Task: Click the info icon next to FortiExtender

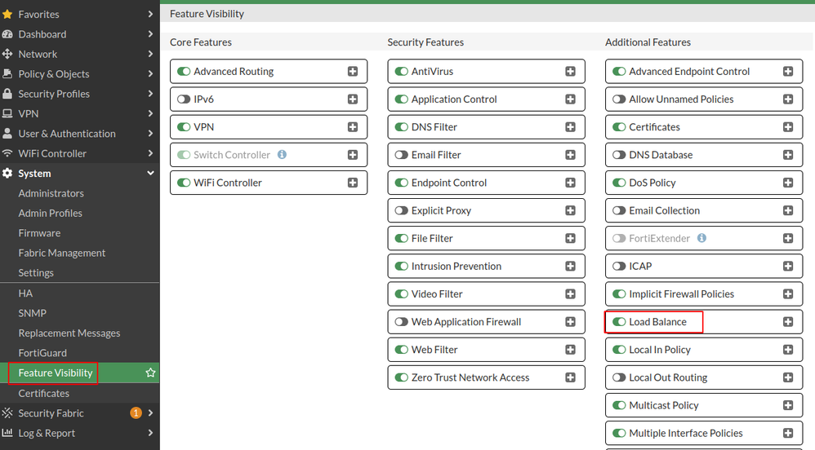Action: 701,238
